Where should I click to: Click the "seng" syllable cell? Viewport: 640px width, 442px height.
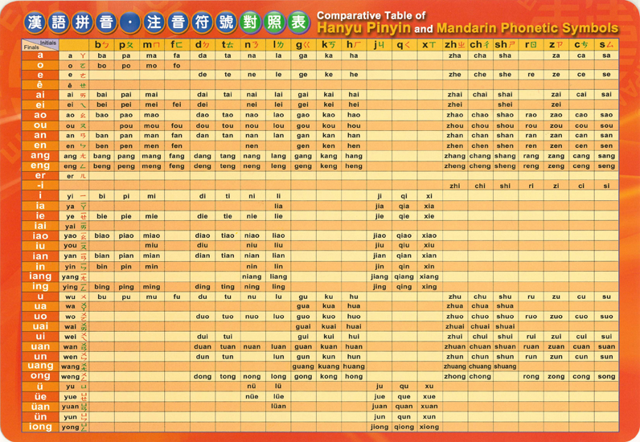point(606,166)
